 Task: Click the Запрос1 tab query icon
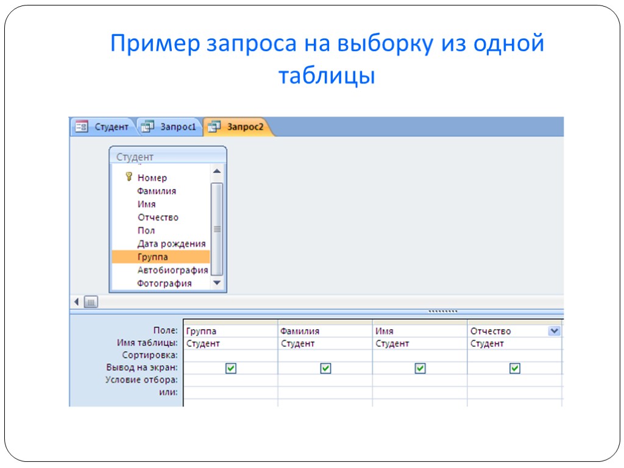[147, 127]
